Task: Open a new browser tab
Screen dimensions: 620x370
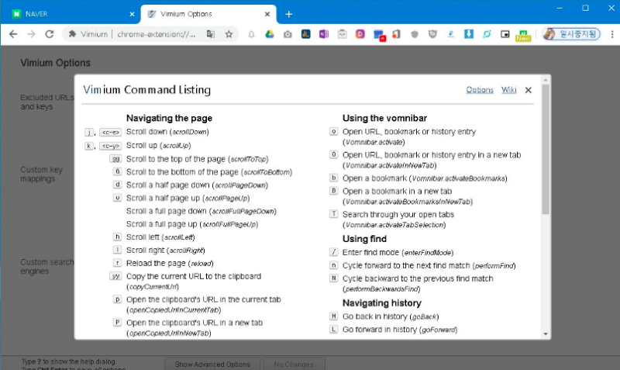Action: 289,14
